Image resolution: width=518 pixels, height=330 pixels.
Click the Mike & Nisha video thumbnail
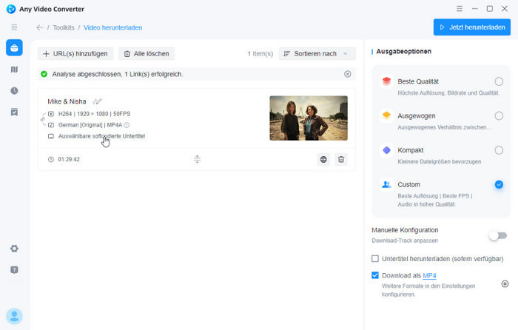point(309,118)
